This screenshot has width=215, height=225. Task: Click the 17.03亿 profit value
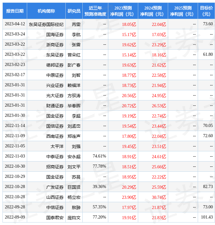159,35
